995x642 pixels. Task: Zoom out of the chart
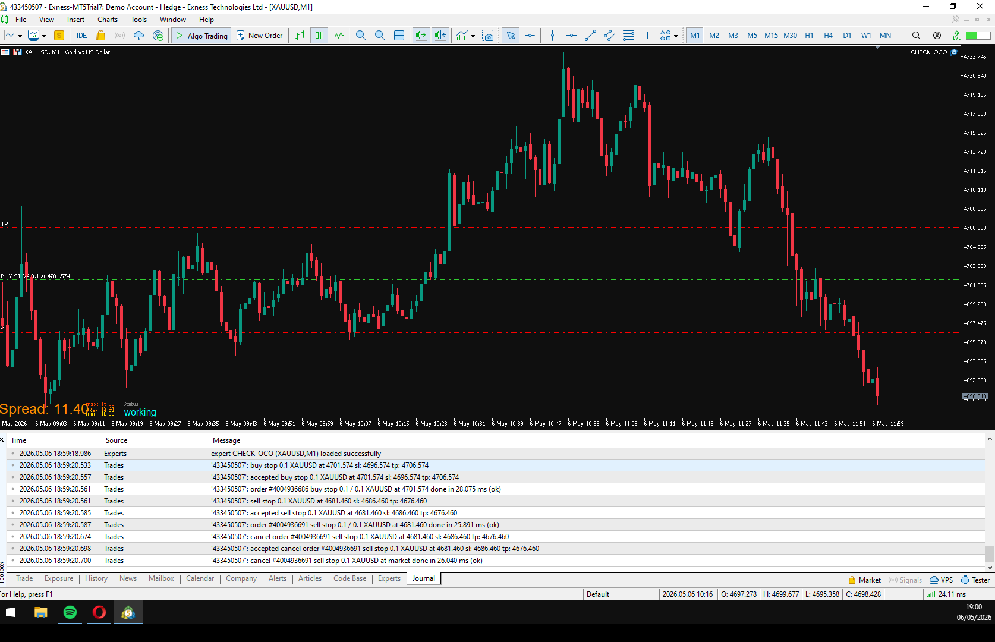380,36
